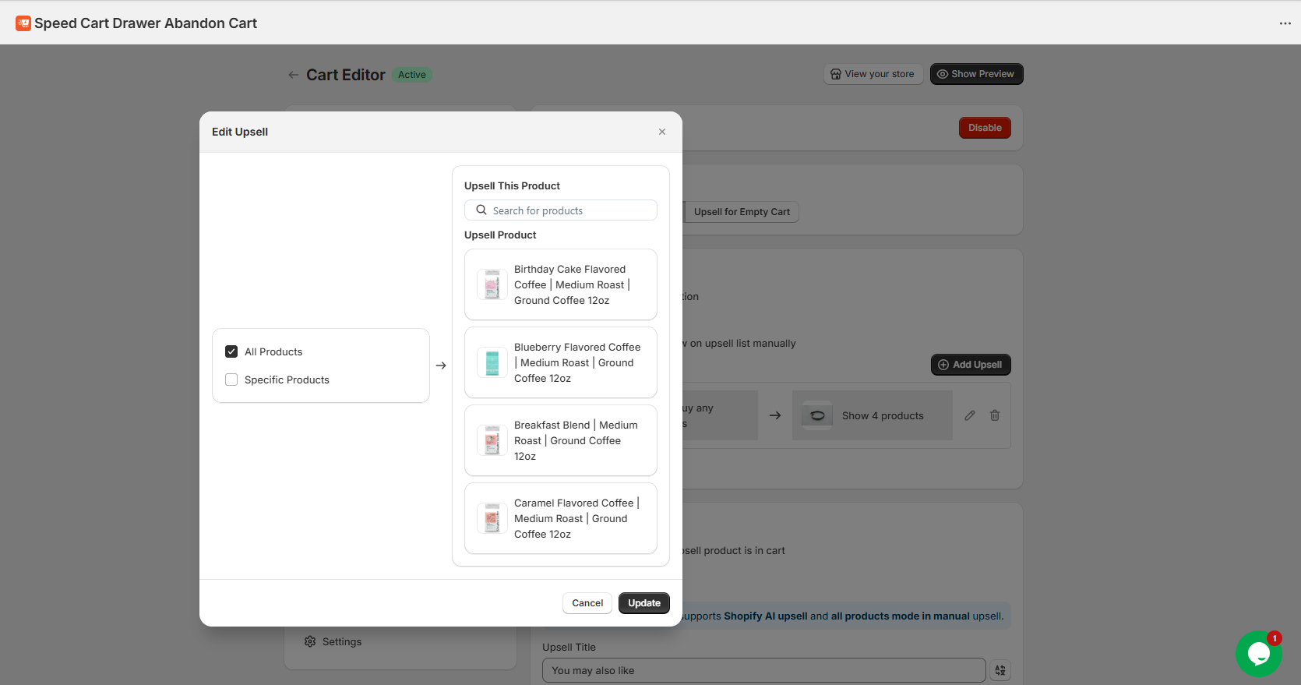
Task: Select Birthday Cake Flavored Coffee product
Action: coord(561,284)
